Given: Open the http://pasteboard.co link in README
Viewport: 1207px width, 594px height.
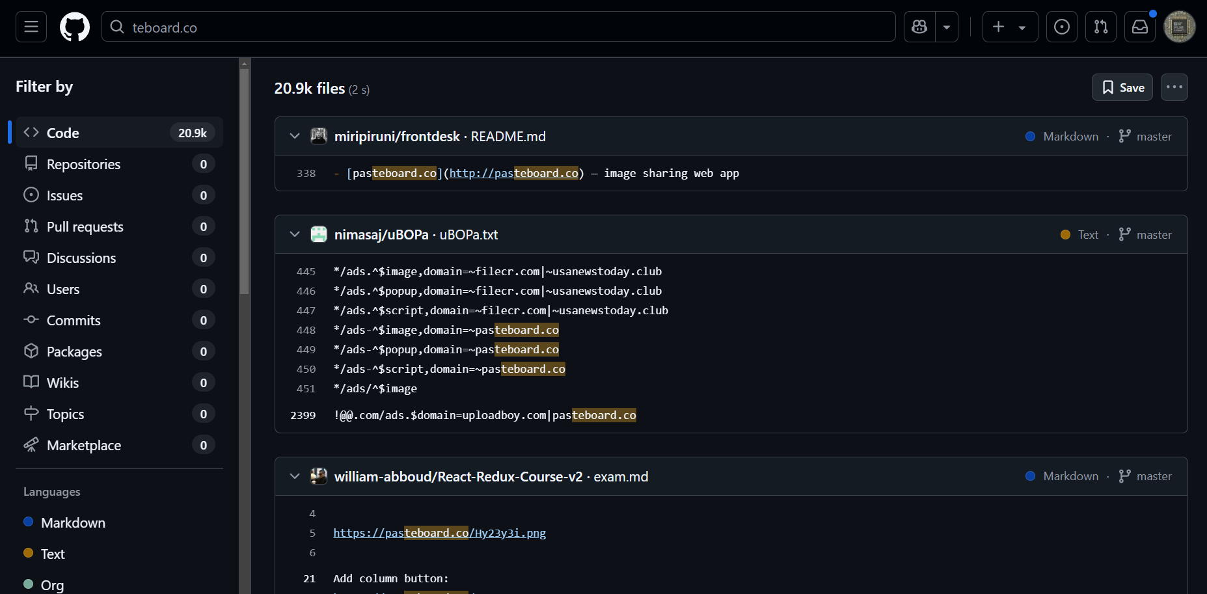Looking at the screenshot, I should click(x=514, y=173).
